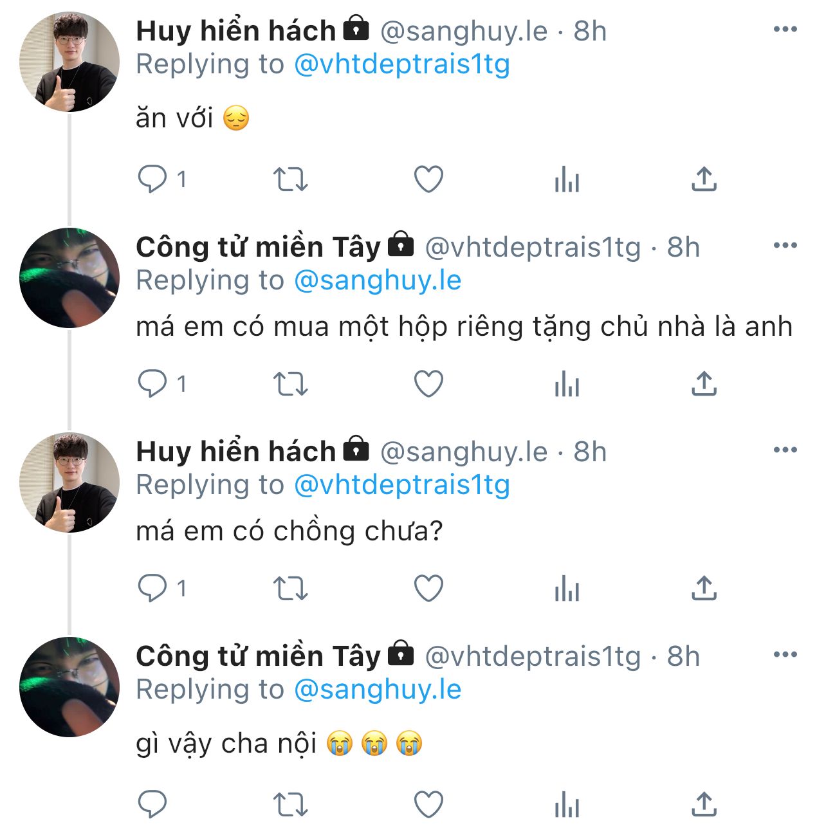Click Huy hiển hách's avatar on first tweet
826x826 pixels.
69,62
